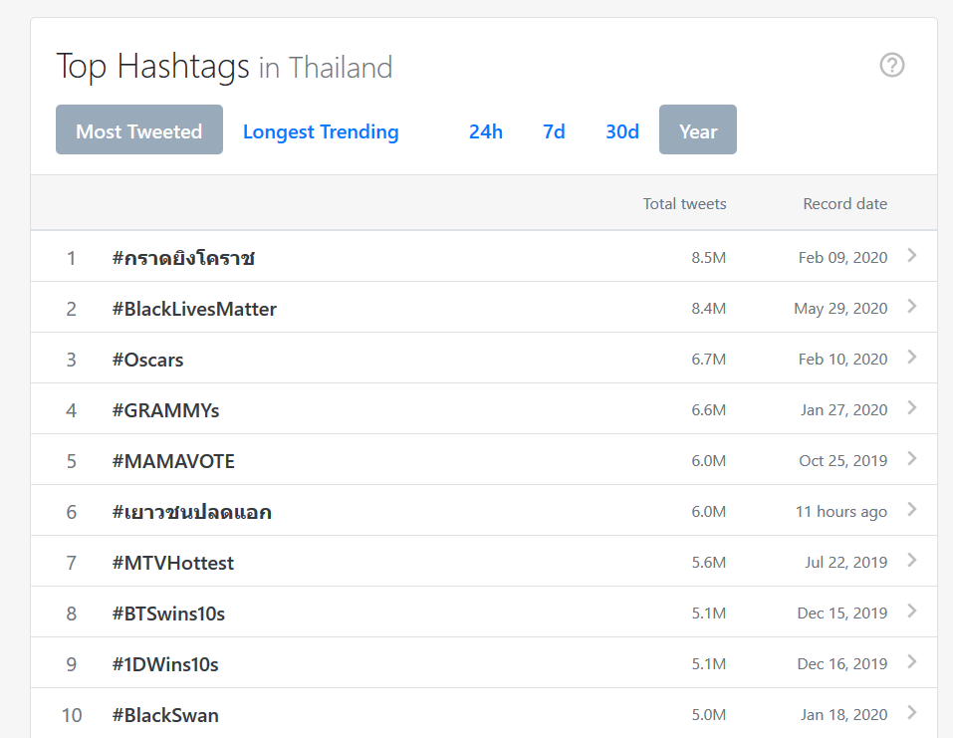Open the #BTSwins10s hashtag
Viewport: 953px width, 738px height.
(168, 614)
